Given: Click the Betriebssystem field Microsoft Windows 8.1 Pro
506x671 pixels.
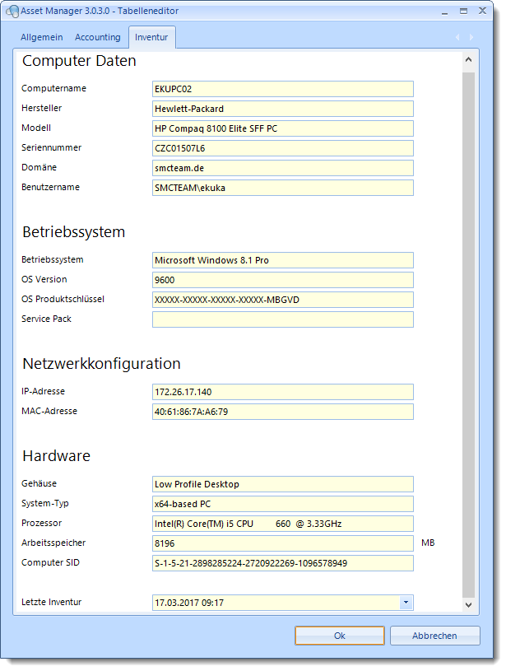Looking at the screenshot, I should tap(283, 260).
